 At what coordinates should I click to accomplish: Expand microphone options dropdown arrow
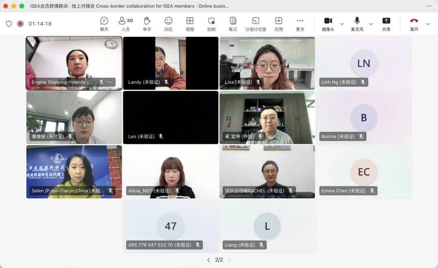(371, 24)
